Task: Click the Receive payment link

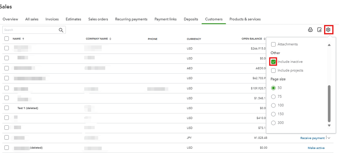Action: (313, 138)
